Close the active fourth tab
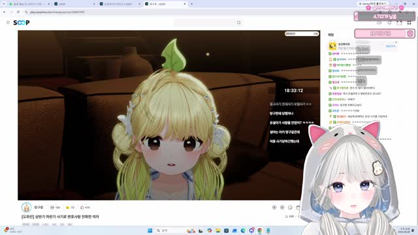418x235 pixels. click(x=185, y=4)
